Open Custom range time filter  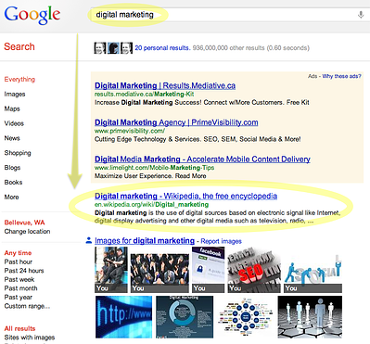pyautogui.click(x=27, y=306)
